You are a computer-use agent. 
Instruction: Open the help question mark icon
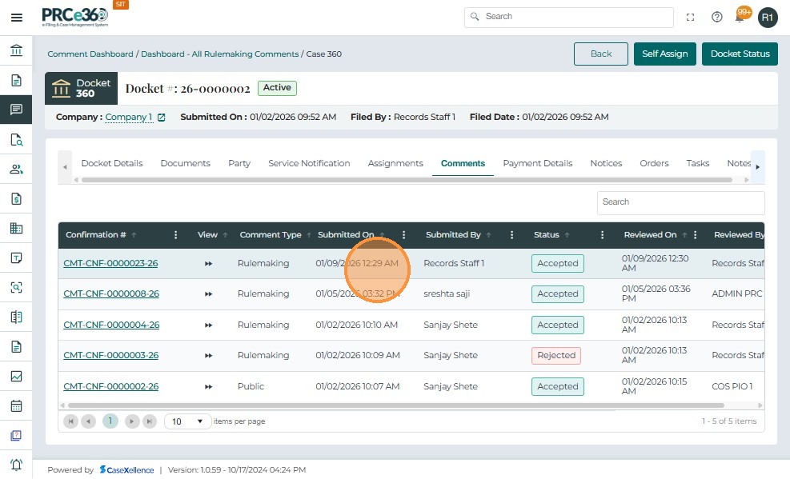[717, 17]
